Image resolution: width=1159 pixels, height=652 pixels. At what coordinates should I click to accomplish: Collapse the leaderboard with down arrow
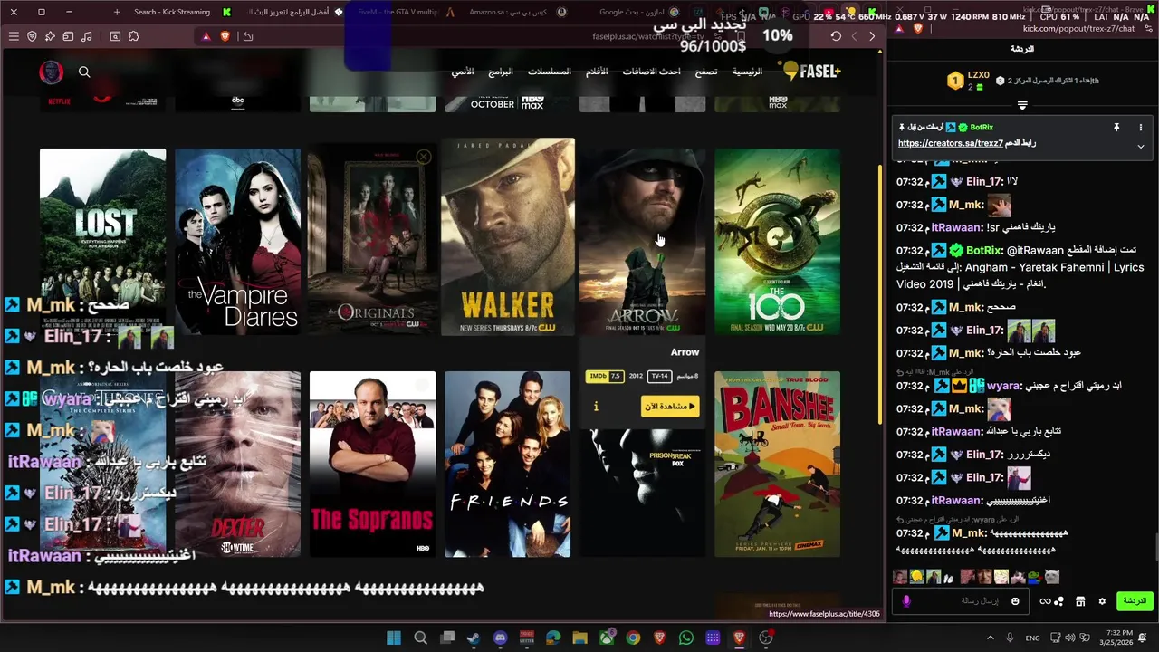click(x=1022, y=106)
